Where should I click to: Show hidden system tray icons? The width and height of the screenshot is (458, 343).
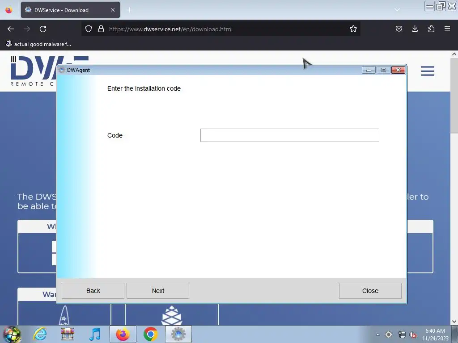(x=377, y=335)
